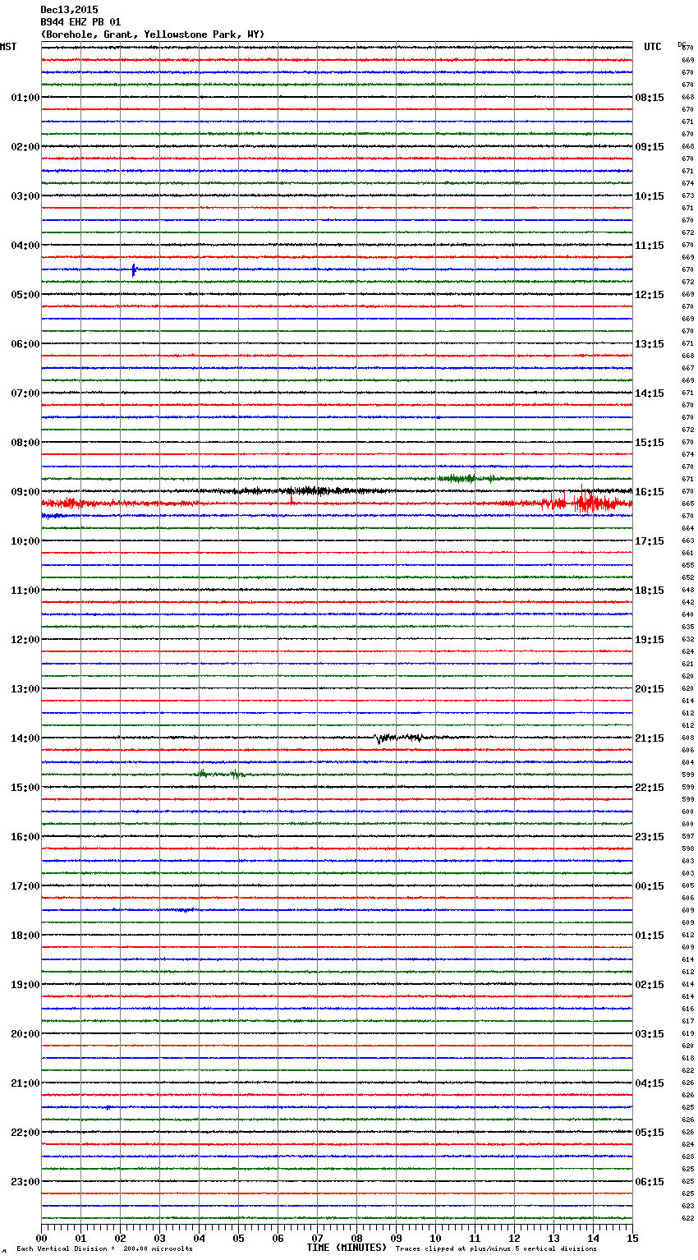Click minute tick label 07 on the bottom axis
This screenshot has height=1260, width=698.
pyautogui.click(x=318, y=1238)
